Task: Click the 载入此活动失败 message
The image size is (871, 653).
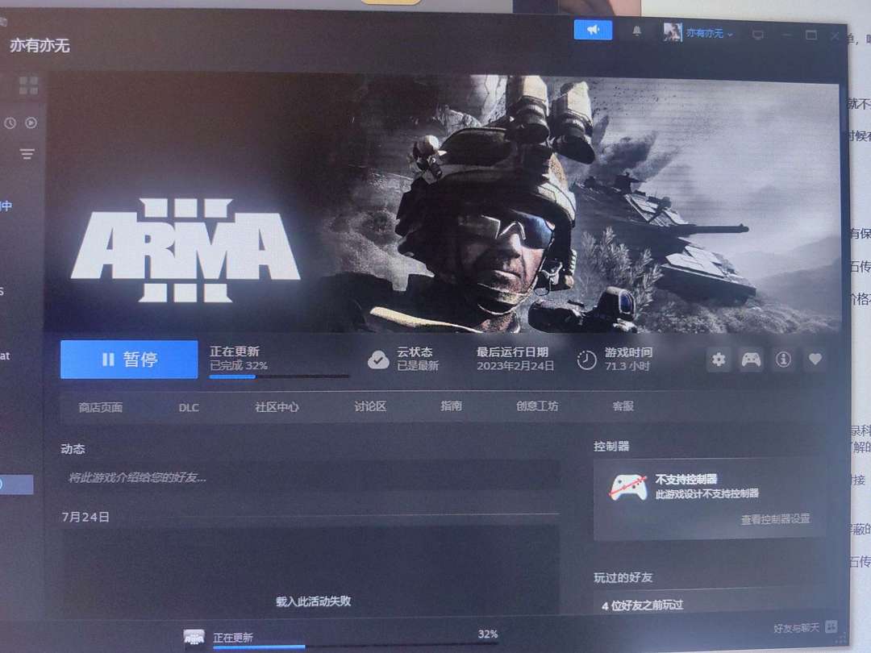Action: [313, 601]
